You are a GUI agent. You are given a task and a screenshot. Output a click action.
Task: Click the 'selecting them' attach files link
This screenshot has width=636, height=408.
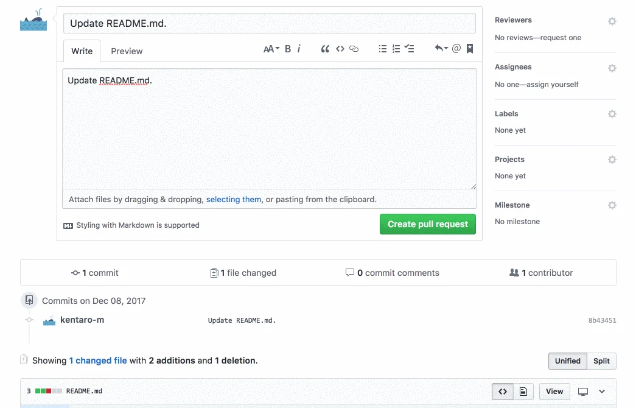point(234,199)
